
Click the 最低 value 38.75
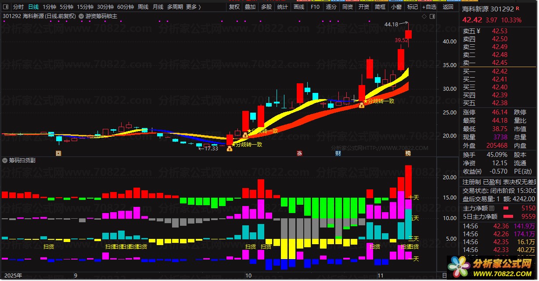[x=499, y=129]
